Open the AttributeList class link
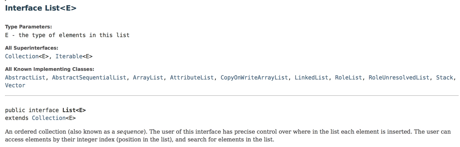Image resolution: width=460 pixels, height=147 pixels. pos(192,78)
